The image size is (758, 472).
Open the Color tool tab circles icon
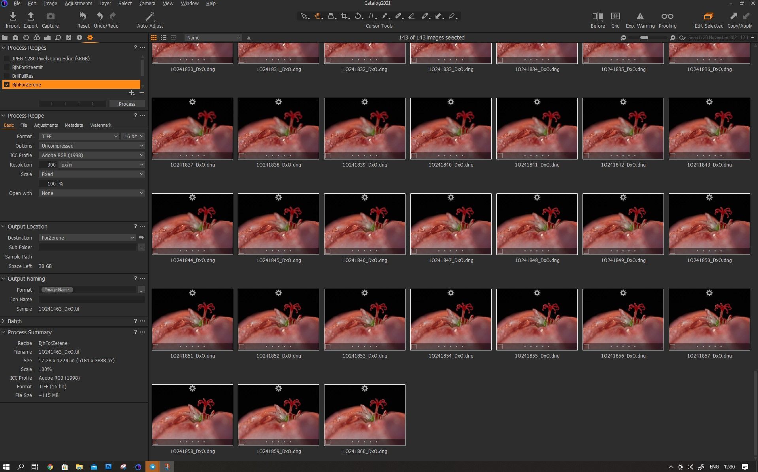(x=36, y=37)
